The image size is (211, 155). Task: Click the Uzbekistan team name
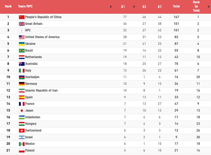pos(33,117)
